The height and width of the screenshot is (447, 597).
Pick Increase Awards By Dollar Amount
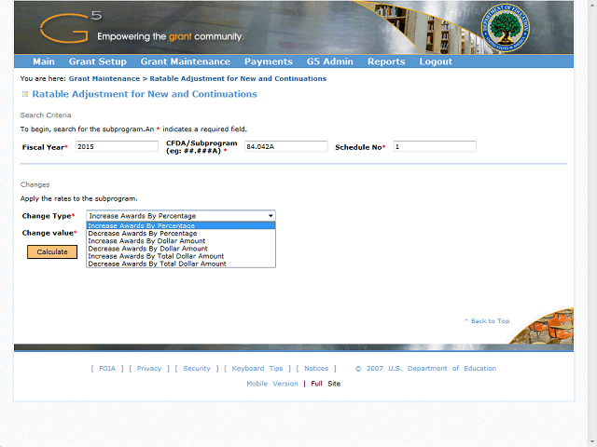click(181, 241)
